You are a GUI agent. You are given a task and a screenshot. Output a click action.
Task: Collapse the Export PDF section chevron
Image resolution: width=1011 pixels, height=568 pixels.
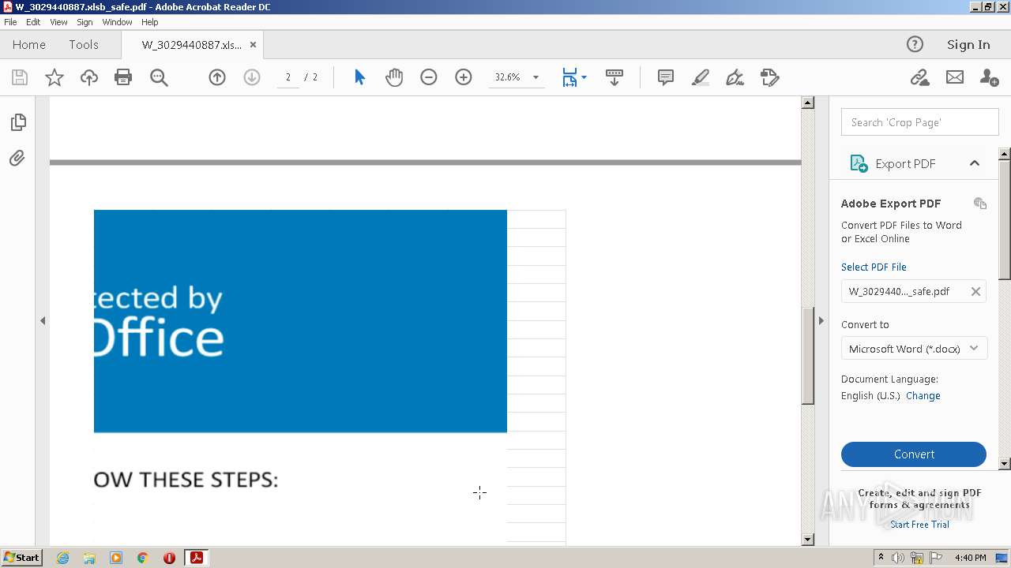pyautogui.click(x=975, y=163)
